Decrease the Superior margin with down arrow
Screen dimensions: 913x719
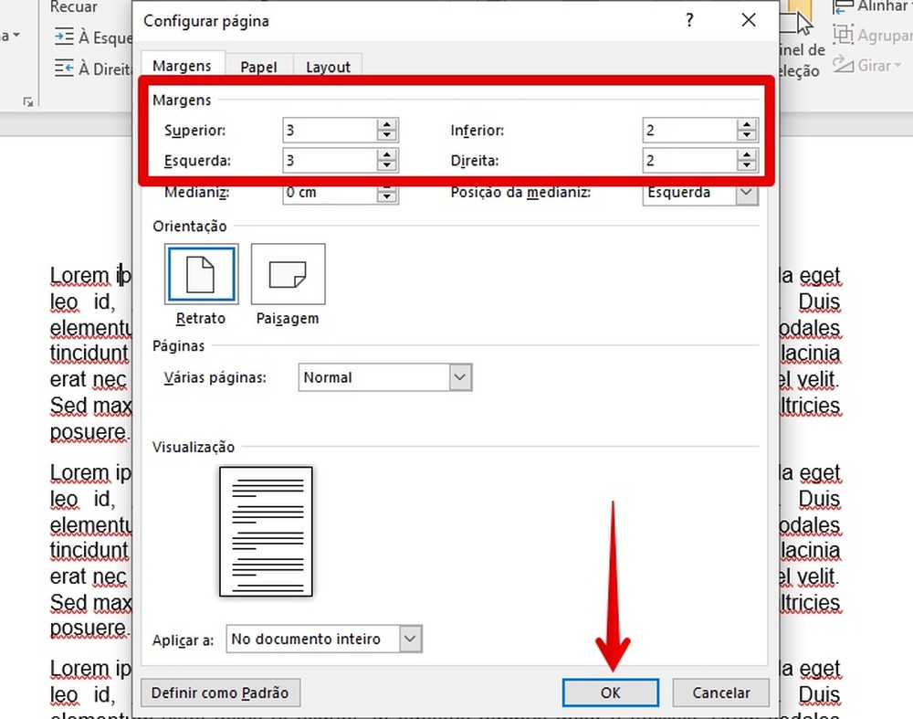[x=386, y=136]
